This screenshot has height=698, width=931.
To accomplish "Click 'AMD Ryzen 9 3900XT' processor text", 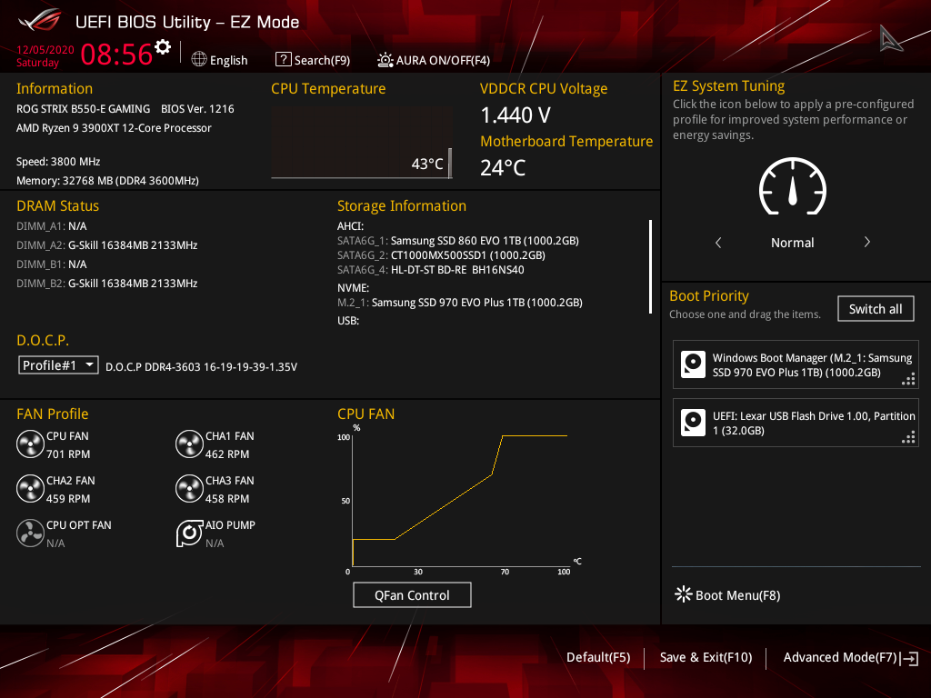I will [114, 127].
